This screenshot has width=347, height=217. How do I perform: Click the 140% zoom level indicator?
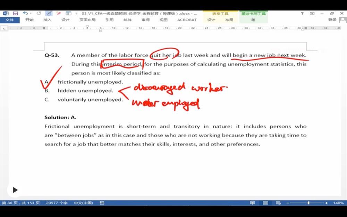(x=338, y=203)
